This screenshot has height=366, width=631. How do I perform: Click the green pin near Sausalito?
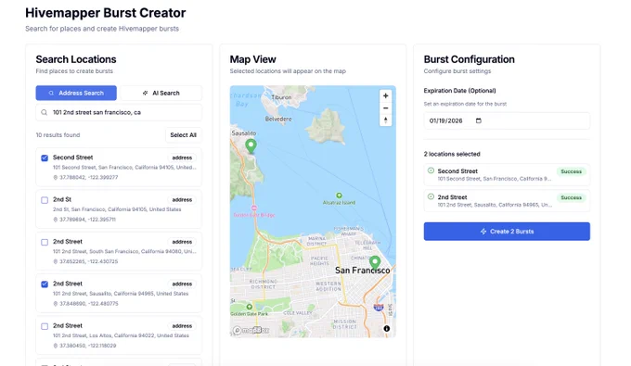click(251, 146)
